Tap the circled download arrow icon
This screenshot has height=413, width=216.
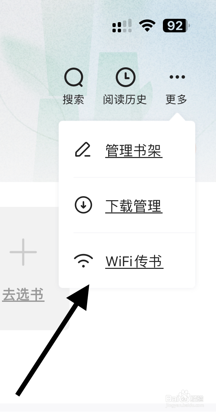[83, 205]
